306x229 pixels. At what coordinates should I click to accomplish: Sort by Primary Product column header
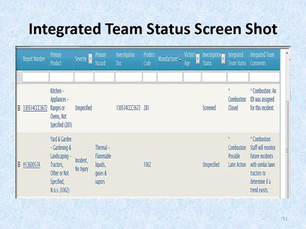(x=56, y=59)
